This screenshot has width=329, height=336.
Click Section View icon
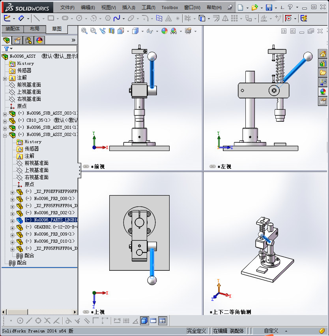click(112, 31)
